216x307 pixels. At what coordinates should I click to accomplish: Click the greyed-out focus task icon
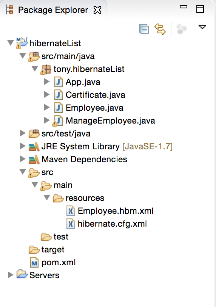[182, 29]
